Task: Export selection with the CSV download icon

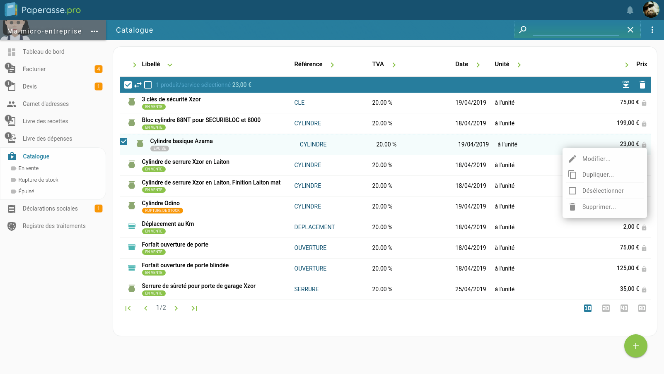Action: coord(625,84)
